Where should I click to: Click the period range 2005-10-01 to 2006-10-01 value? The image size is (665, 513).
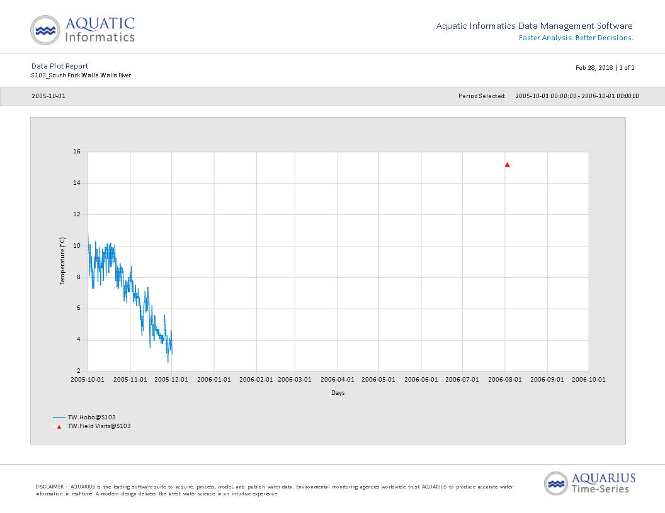click(x=577, y=96)
